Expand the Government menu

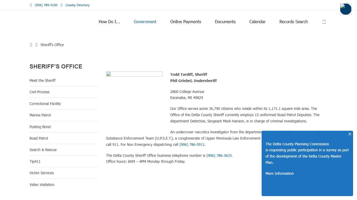(x=145, y=22)
